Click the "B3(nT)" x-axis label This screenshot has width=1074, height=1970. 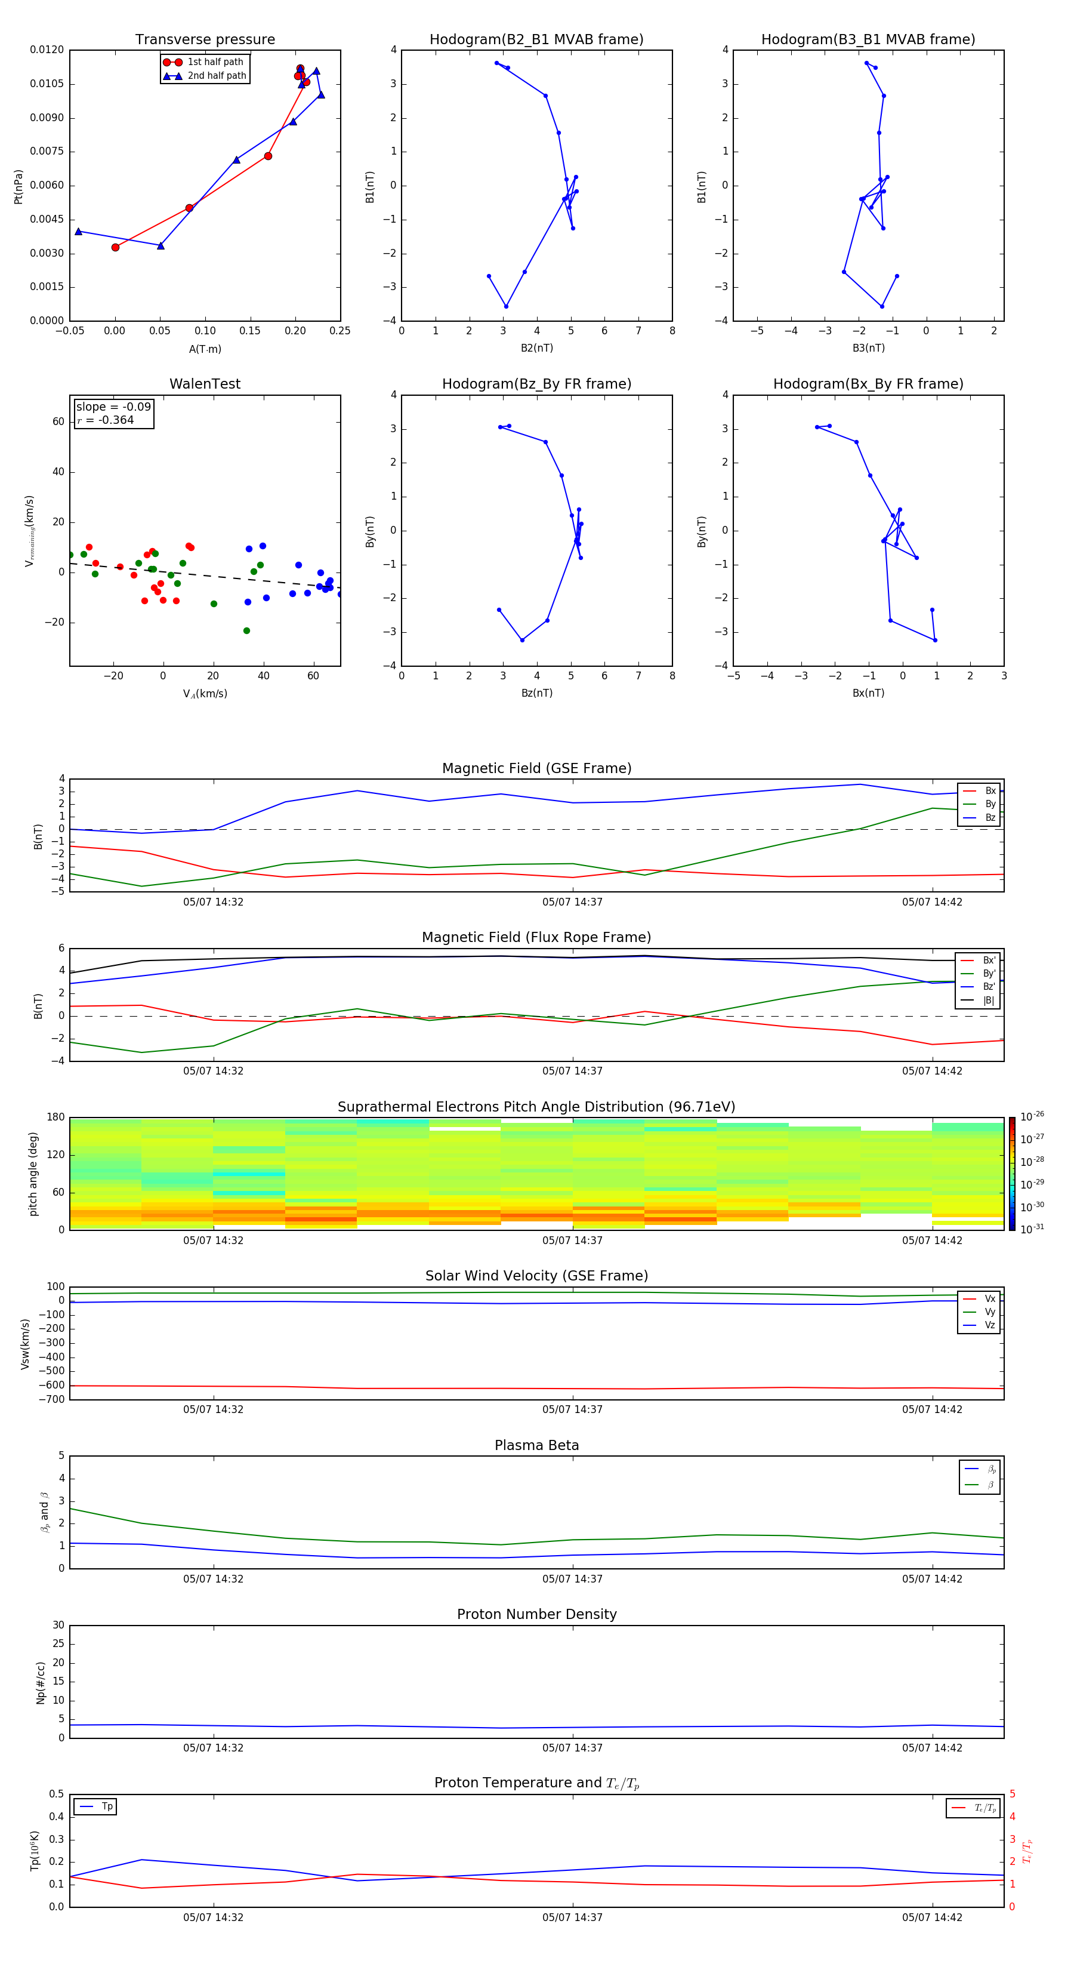868,348
